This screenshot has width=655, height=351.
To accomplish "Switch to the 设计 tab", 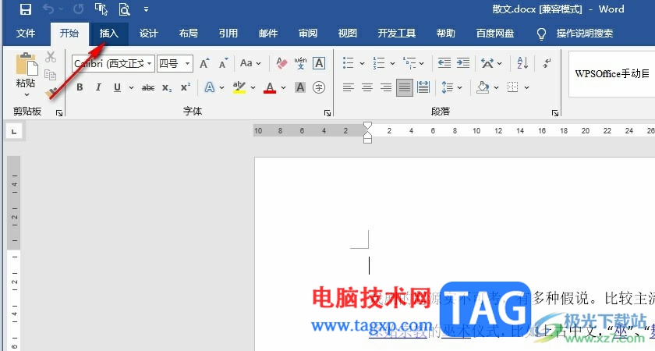I will tap(149, 34).
